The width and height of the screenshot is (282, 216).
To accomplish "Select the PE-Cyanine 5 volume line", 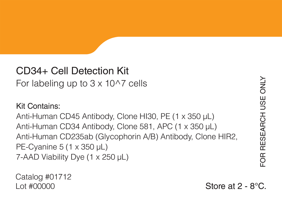I will tap(62, 147).
